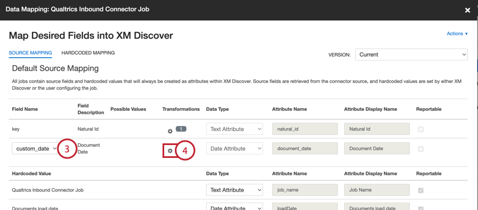Toggle Reportable checkbox for Job Name
The width and height of the screenshot is (478, 210).
point(421,190)
